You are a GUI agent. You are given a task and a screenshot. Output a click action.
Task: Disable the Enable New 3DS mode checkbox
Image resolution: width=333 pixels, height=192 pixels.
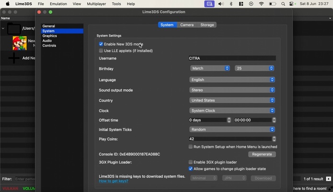click(101, 44)
